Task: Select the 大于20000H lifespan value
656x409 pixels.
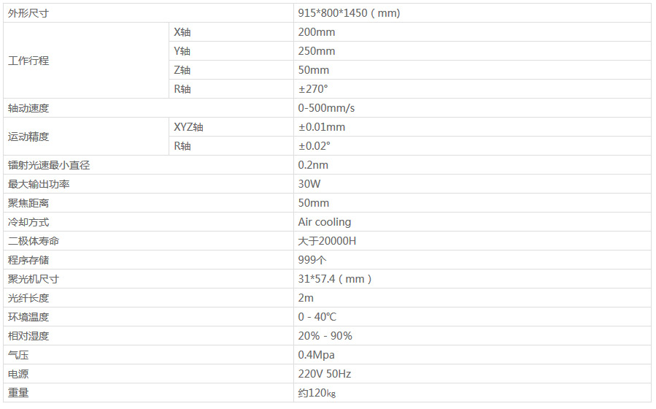Action: pyautogui.click(x=327, y=241)
